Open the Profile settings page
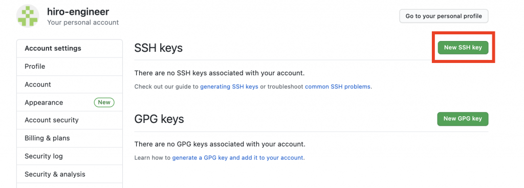 70,67
